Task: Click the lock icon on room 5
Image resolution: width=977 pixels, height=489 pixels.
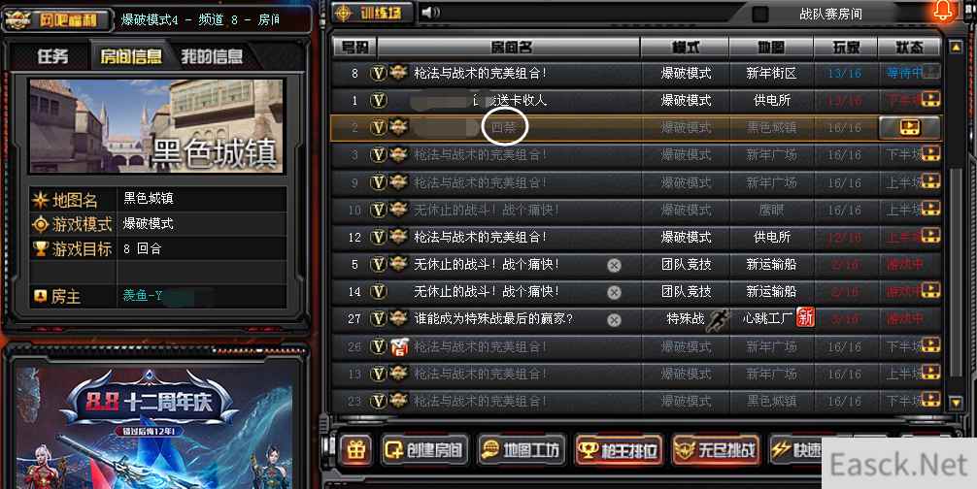Action: 615,265
